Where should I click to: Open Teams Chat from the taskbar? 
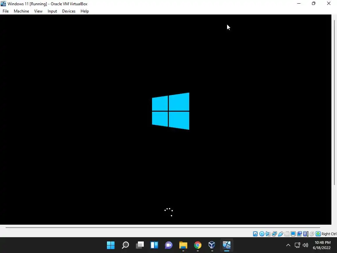[169, 245]
